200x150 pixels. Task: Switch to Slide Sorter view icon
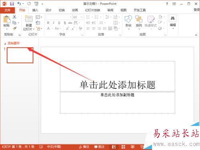(x=123, y=147)
